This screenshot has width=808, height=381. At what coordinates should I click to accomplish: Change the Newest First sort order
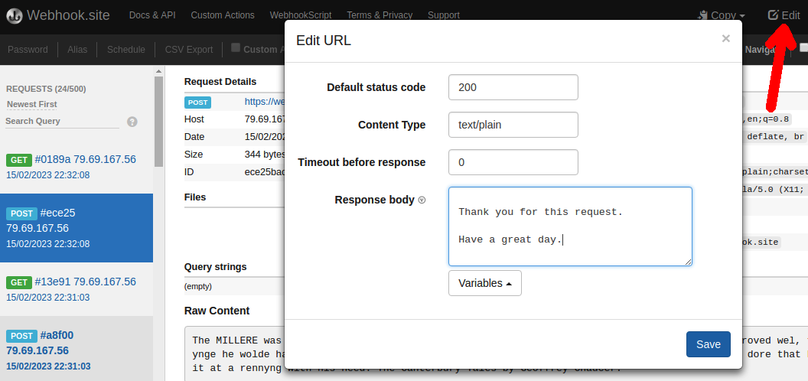click(32, 104)
